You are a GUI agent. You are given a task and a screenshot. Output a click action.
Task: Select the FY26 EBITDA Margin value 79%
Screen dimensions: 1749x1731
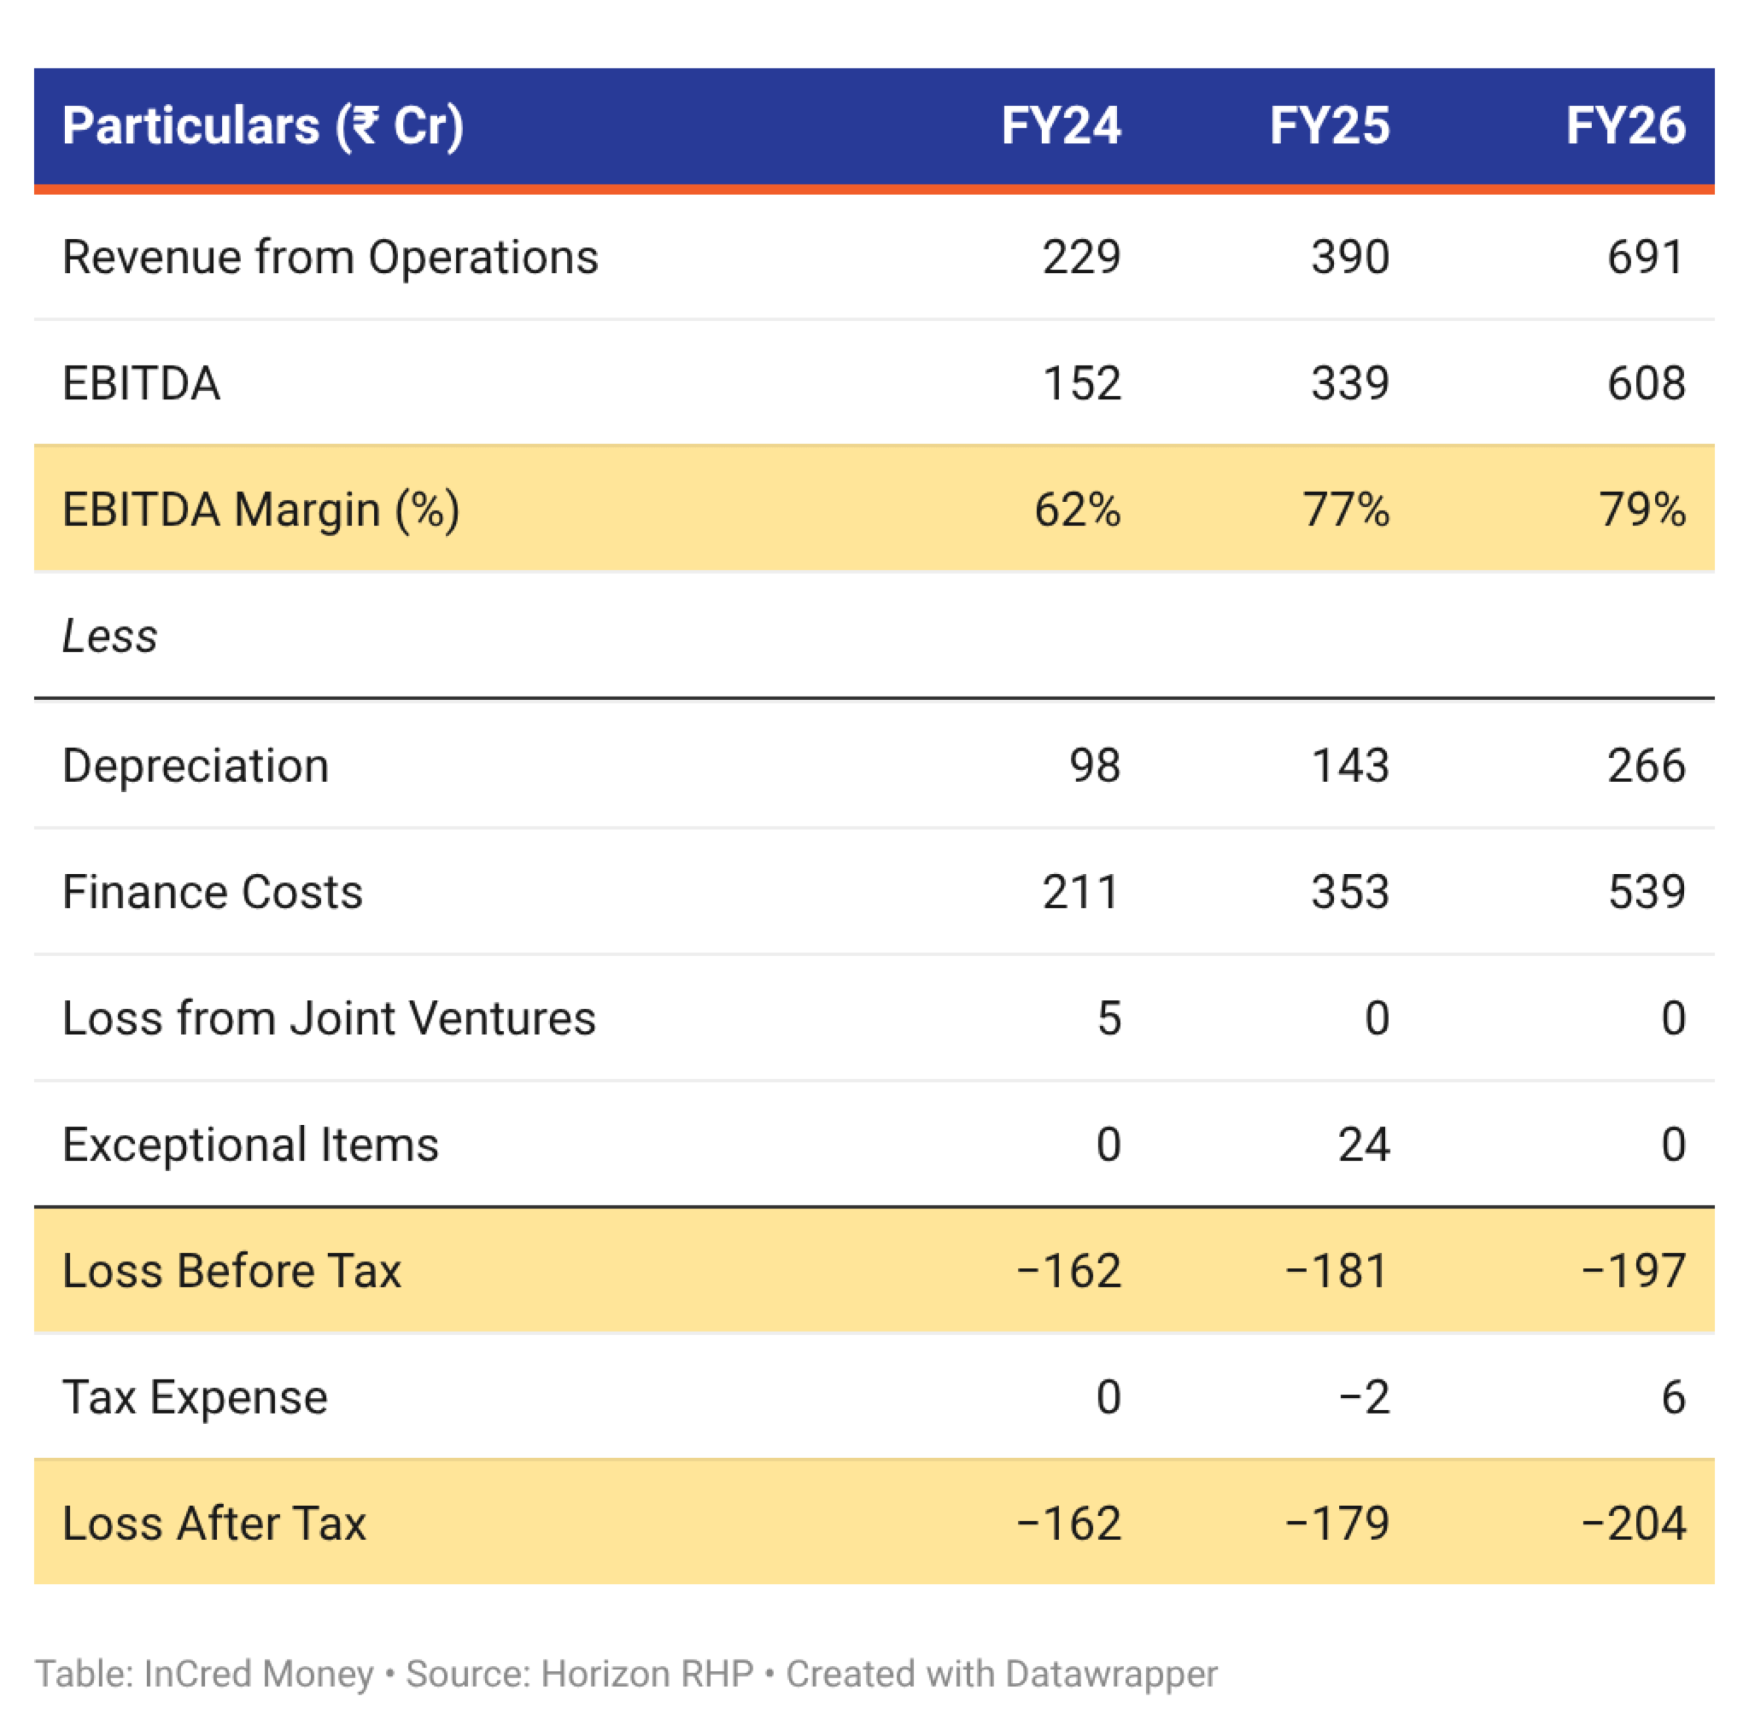(1642, 509)
